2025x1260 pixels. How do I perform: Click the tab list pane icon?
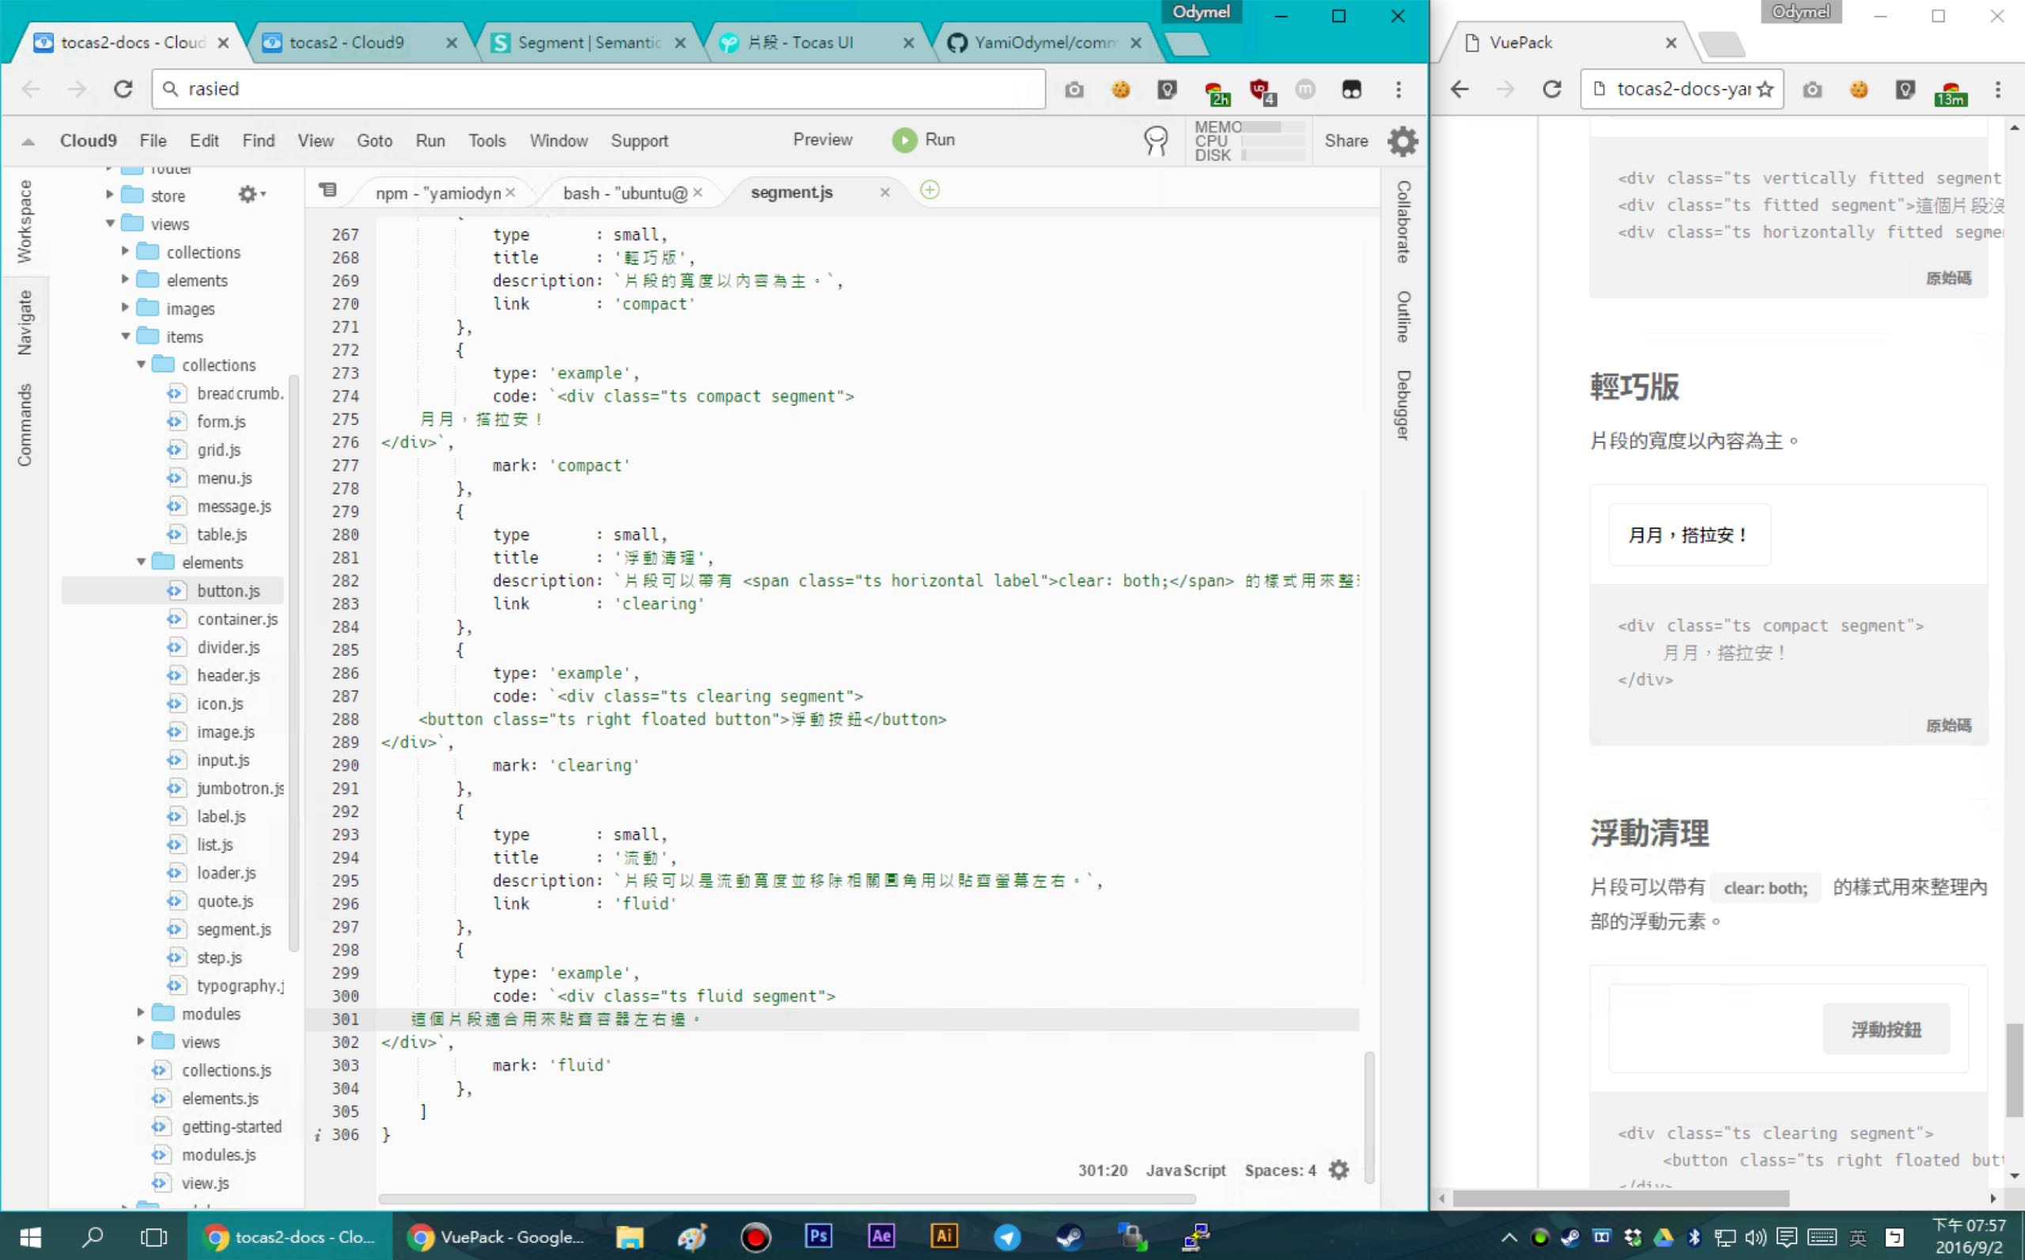[x=328, y=191]
